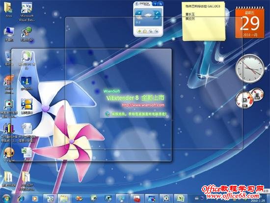This screenshot has width=270, height=203.
Task: Select the green circular arrows desktop icon
Action: [x=27, y=57]
